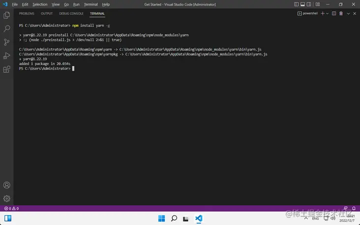Open the Run and Debug view

click(7, 56)
